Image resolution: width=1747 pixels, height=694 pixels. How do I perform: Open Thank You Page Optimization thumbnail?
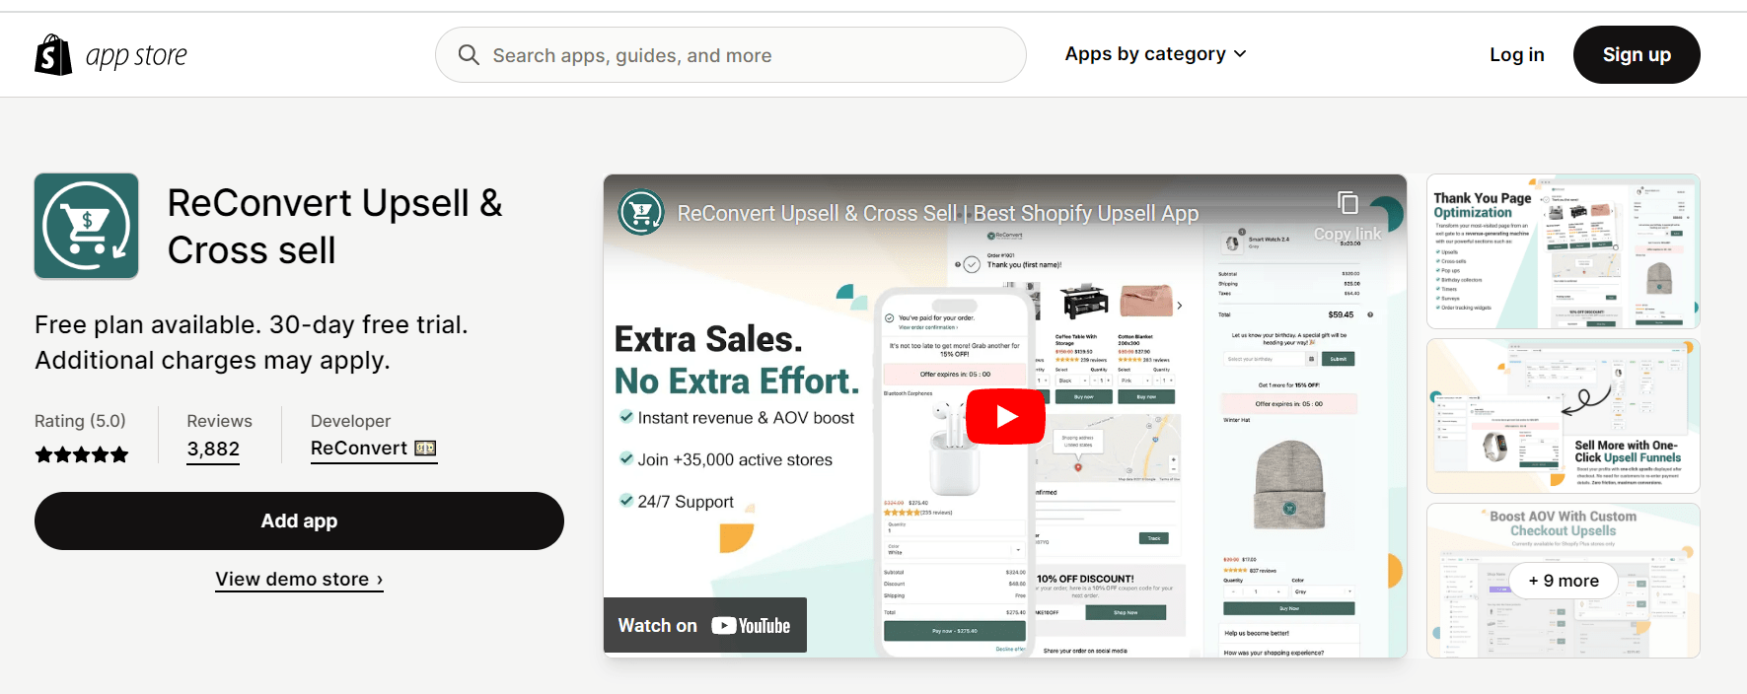[1563, 251]
